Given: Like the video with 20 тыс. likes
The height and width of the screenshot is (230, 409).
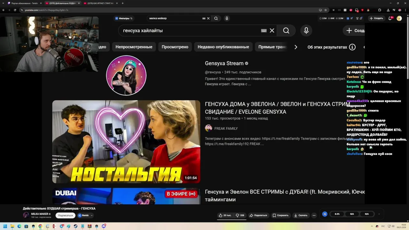Looking at the screenshot, I should 225,215.
